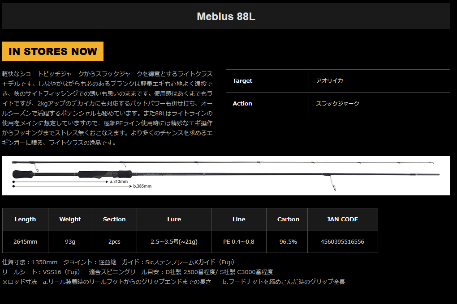457x304 pixels.
Task: Click the Lure column header
Action: [x=174, y=220]
